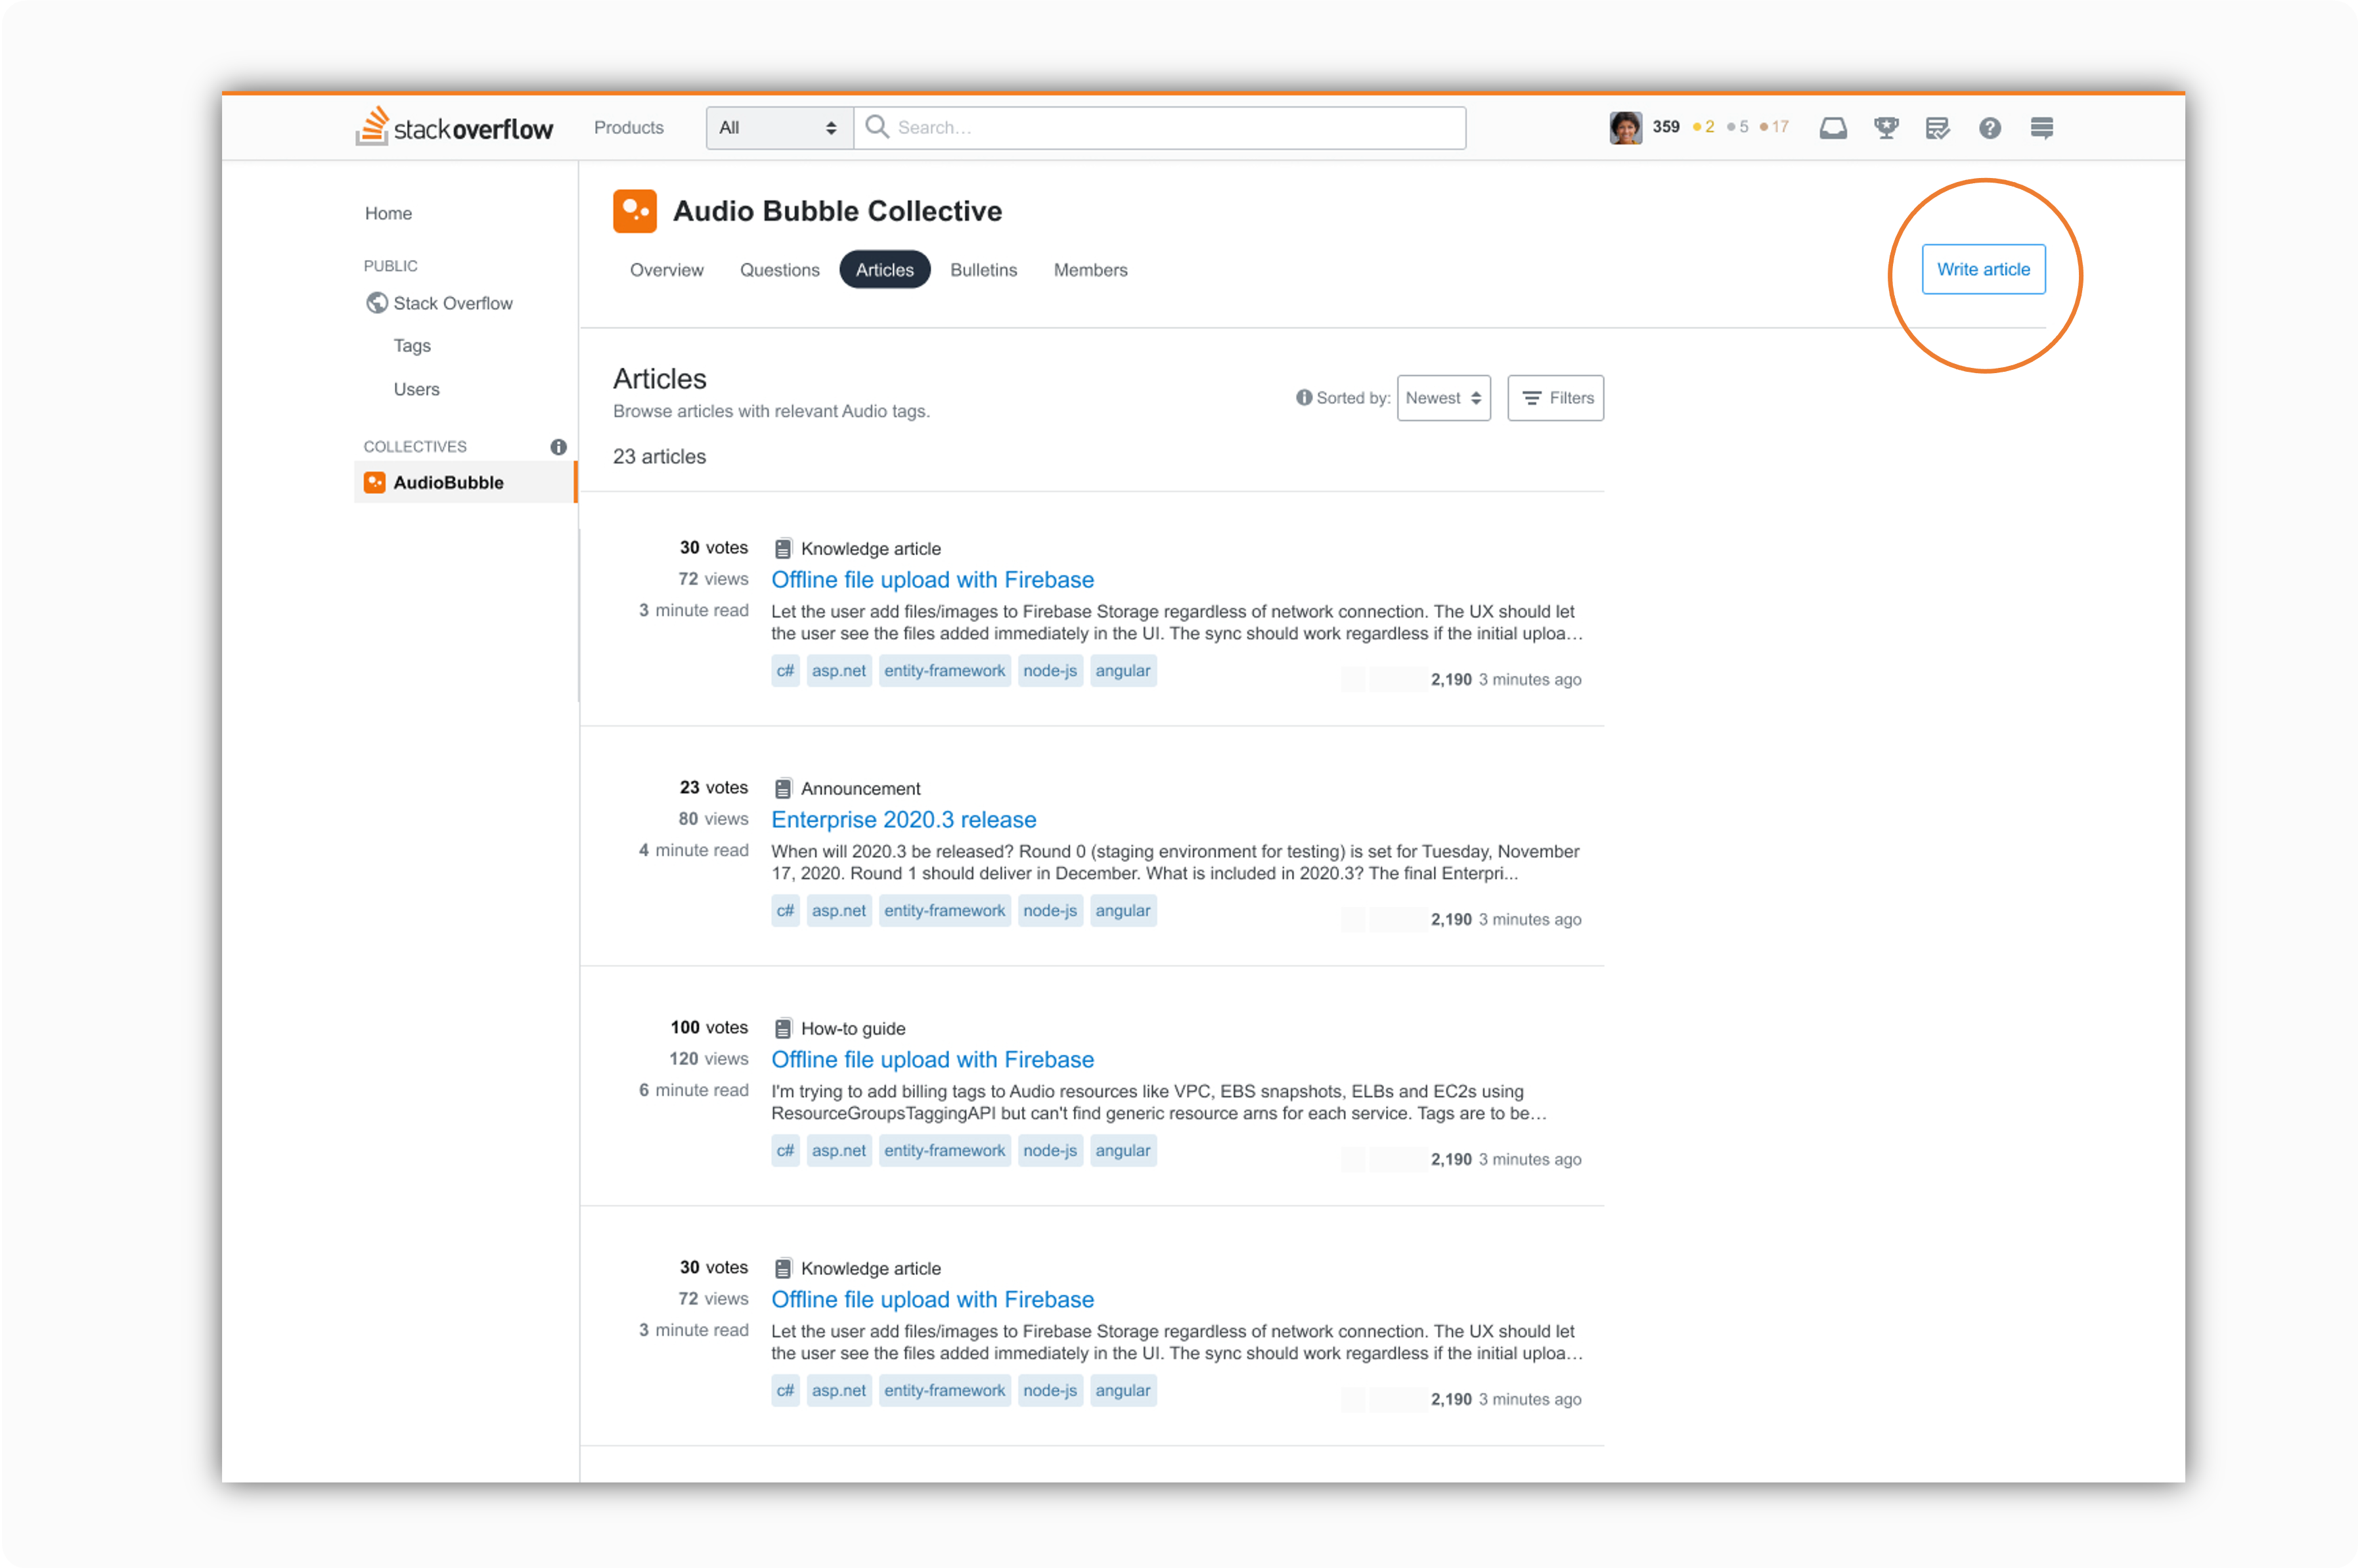
Task: Open Users in the sidebar
Action: pos(416,389)
